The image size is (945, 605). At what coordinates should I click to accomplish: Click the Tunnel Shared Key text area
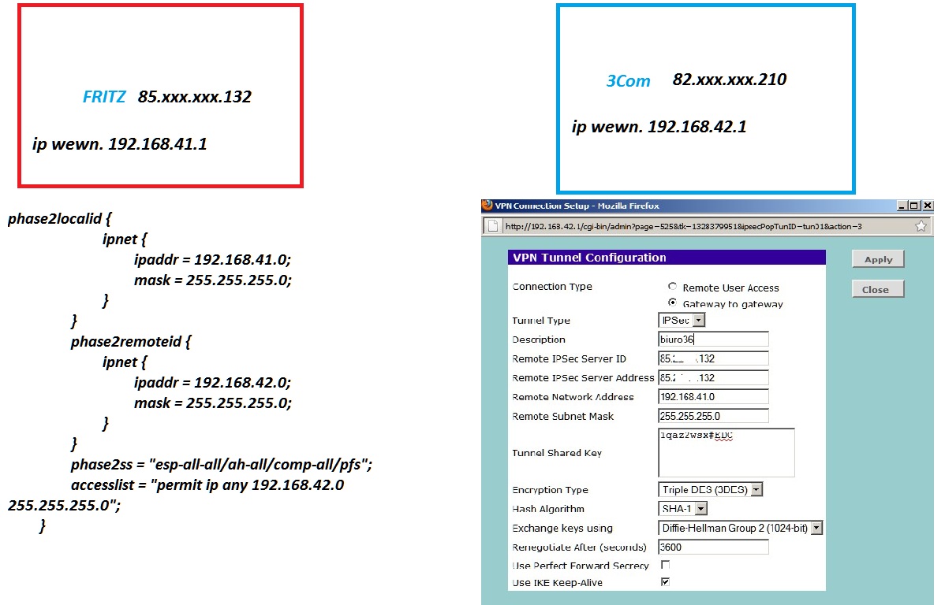726,452
